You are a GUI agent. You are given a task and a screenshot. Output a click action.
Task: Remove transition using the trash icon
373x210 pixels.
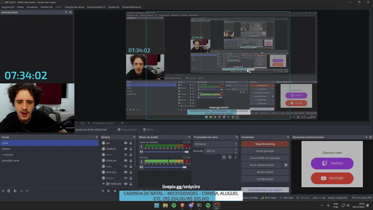(x=230, y=157)
